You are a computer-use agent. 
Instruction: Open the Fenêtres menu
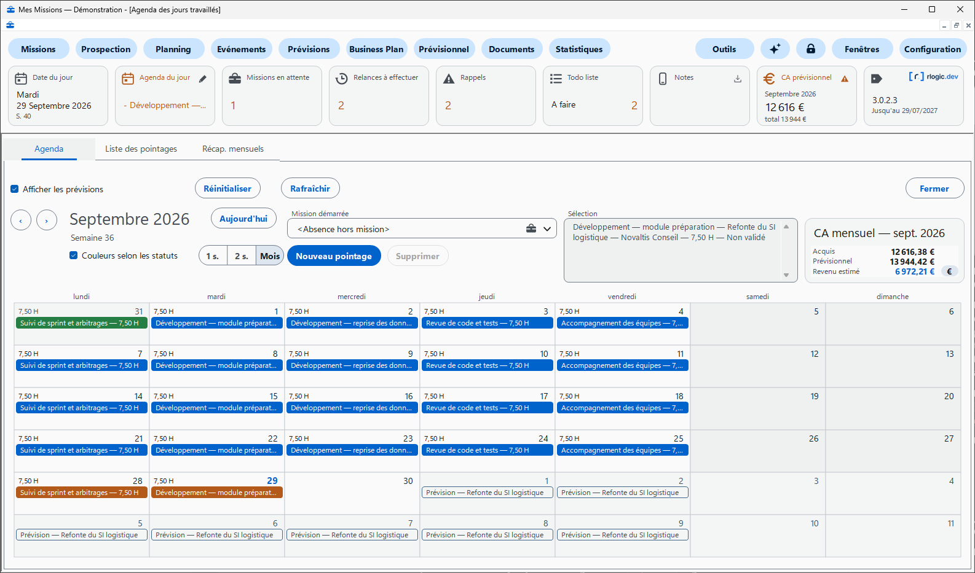coord(862,49)
